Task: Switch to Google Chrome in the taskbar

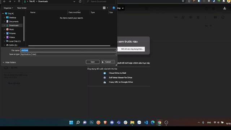Action: pyautogui.click(x=160, y=122)
